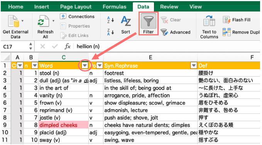Select column C header
The width and height of the screenshot is (262, 145).
pos(64,57)
